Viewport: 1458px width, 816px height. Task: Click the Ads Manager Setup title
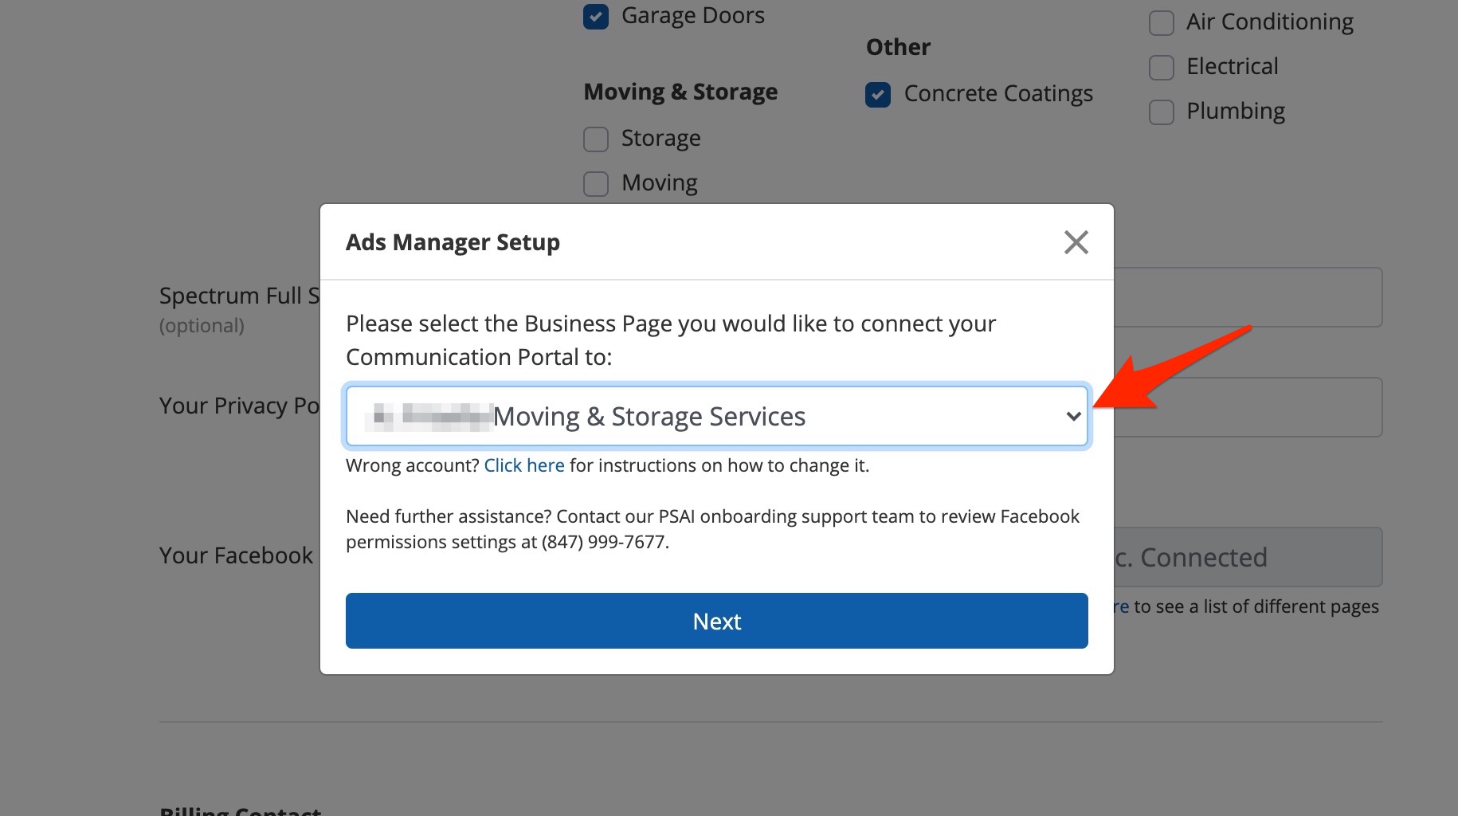[x=453, y=242]
